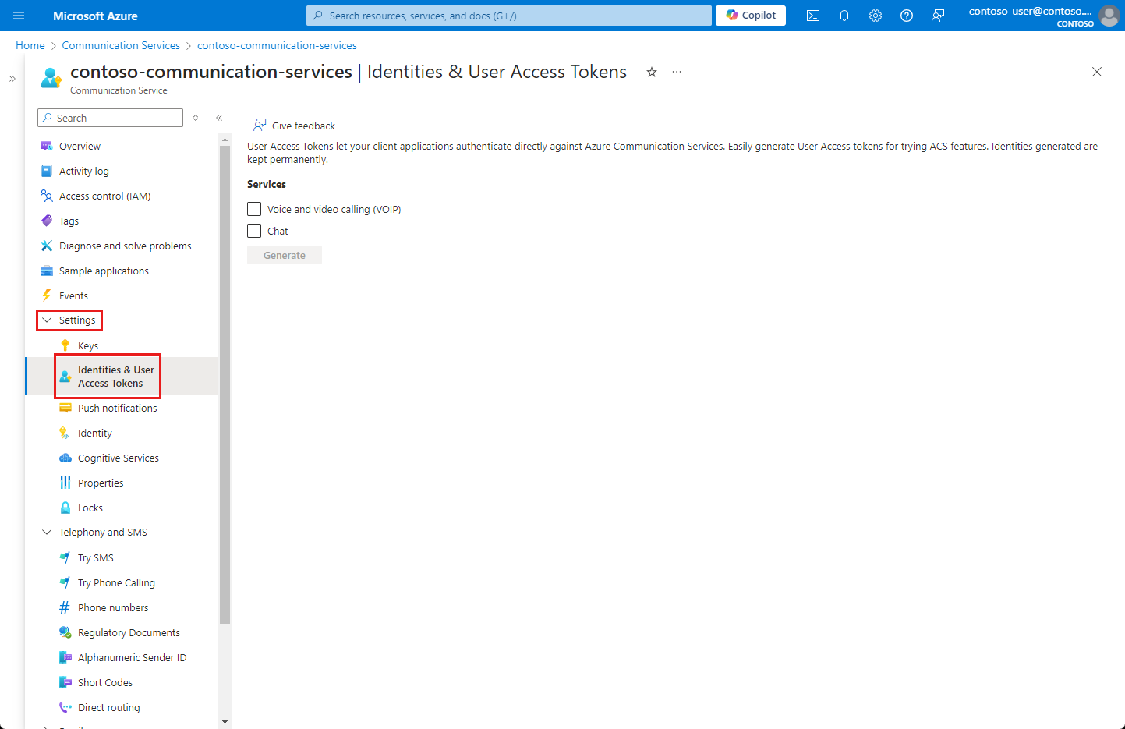
Task: Go to Home breadcrumb
Action: [x=30, y=45]
